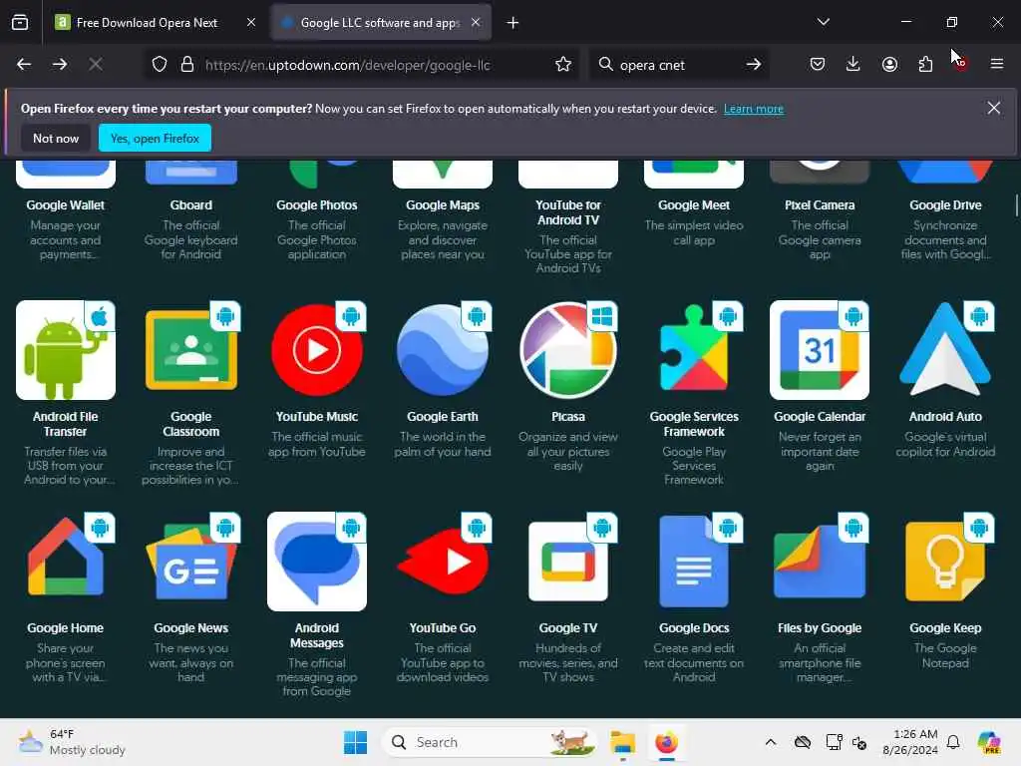Bookmark this page with the star icon

563,65
